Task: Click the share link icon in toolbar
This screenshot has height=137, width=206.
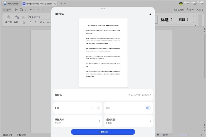Action: point(26,10)
